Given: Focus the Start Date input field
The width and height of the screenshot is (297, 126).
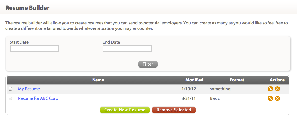Looking at the screenshot, I should click(x=34, y=49).
